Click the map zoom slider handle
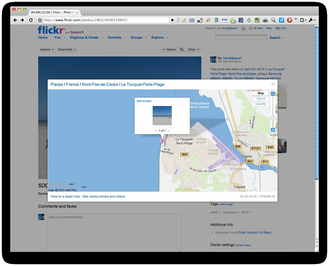 point(273,118)
